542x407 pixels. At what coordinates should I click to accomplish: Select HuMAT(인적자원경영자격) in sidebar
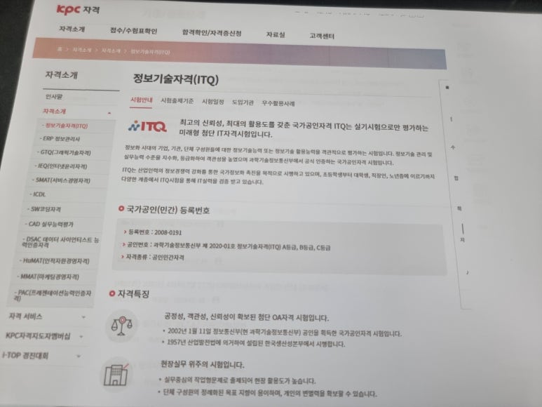(x=55, y=261)
